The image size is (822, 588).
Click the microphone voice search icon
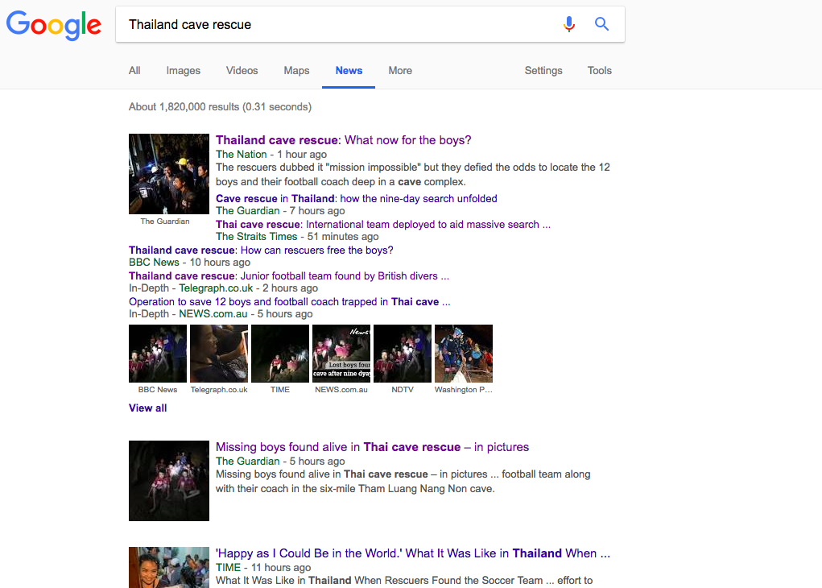[x=568, y=24]
